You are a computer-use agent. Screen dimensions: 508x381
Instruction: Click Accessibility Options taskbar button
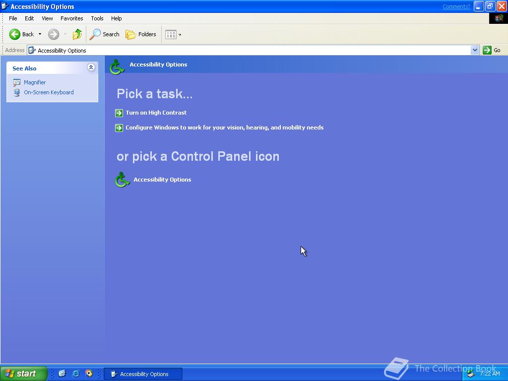143,374
